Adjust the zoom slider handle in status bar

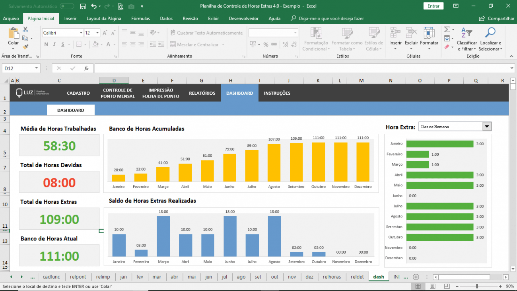pos(477,286)
